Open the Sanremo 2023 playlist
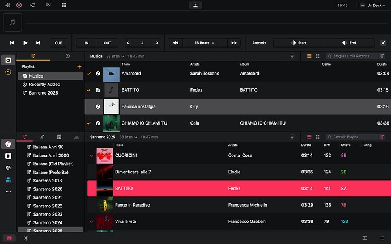 [x=48, y=215]
